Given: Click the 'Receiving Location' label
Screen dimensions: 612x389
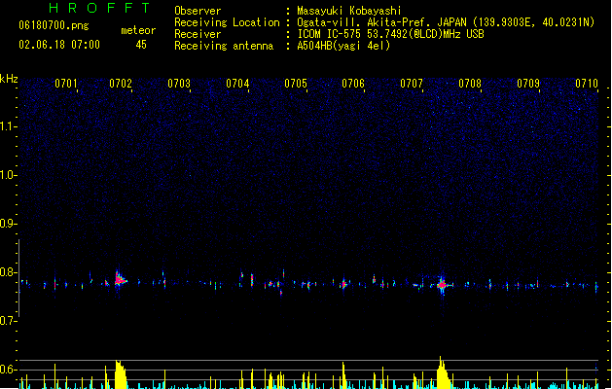Looking at the screenshot, I should 227,22.
